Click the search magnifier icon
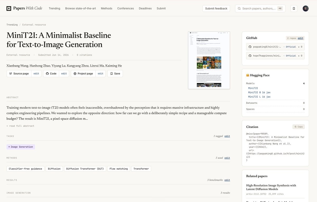Viewport: 317px width, 202px height. (x=239, y=8)
